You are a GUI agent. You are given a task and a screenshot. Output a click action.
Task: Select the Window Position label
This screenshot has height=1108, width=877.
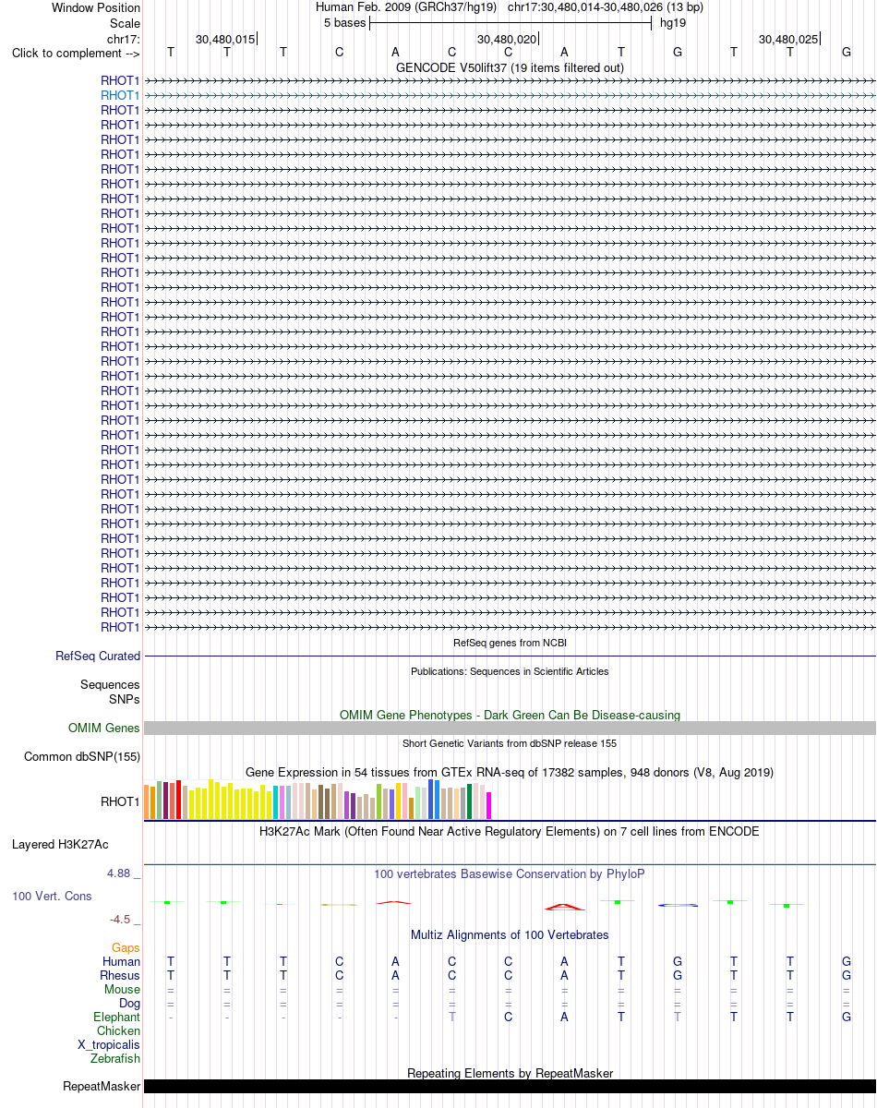tap(96, 7)
